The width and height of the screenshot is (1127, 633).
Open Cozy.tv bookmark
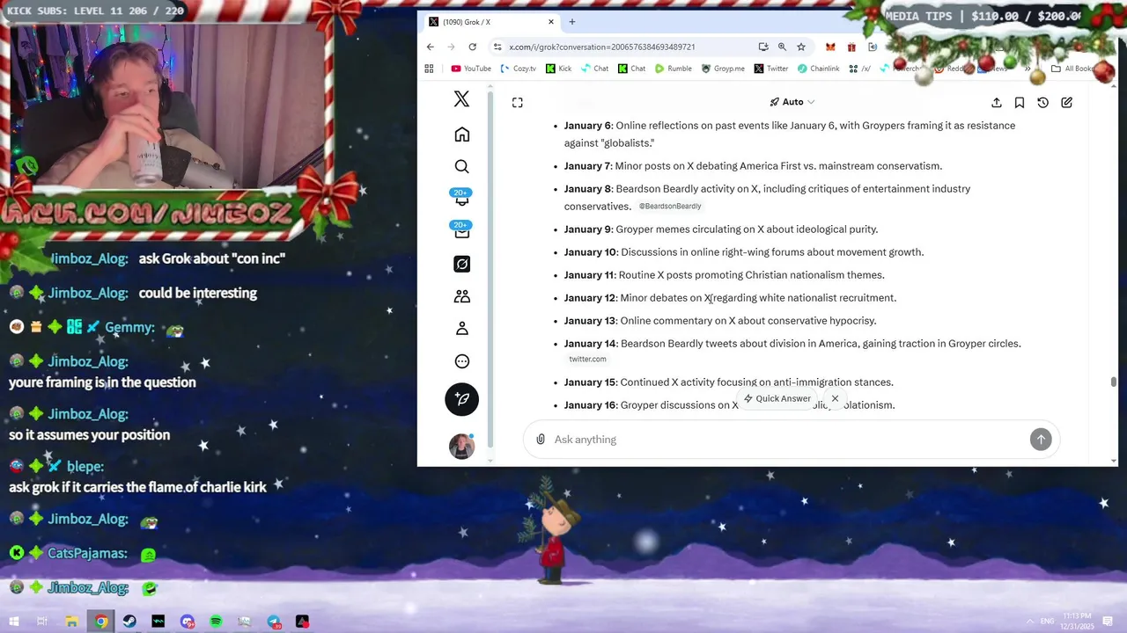click(x=518, y=69)
